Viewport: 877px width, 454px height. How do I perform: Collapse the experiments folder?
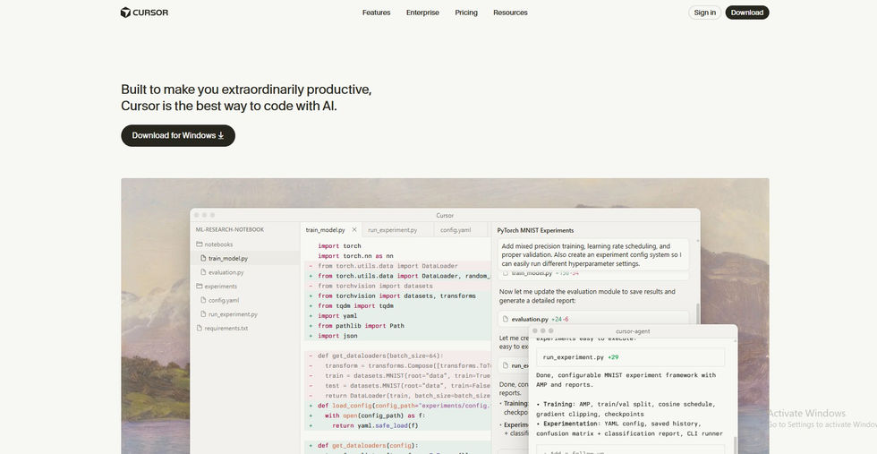[220, 287]
